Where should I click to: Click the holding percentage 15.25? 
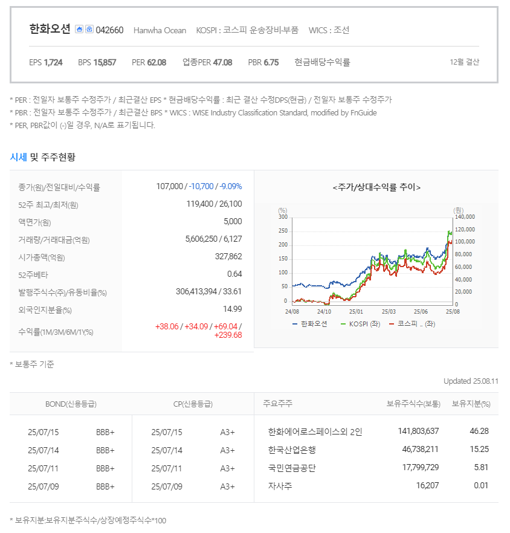coord(479,450)
